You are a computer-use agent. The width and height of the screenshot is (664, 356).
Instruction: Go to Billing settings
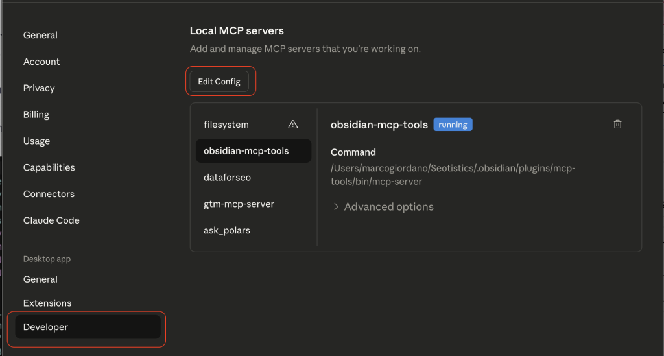pos(36,115)
